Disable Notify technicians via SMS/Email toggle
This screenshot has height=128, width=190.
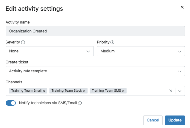(11, 103)
